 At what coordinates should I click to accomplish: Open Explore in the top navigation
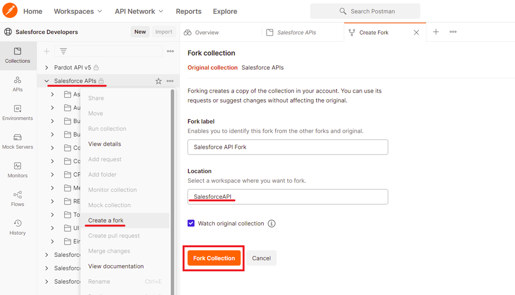click(x=225, y=11)
